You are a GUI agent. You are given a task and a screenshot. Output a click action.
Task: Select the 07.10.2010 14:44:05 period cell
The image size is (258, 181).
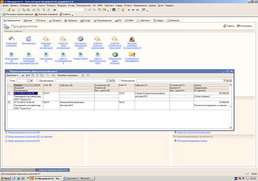26,93
